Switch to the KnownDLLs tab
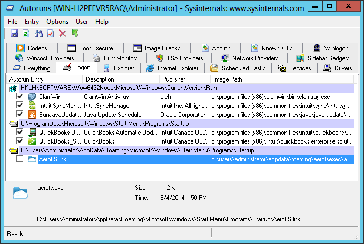This screenshot has height=244, width=364. (272, 48)
